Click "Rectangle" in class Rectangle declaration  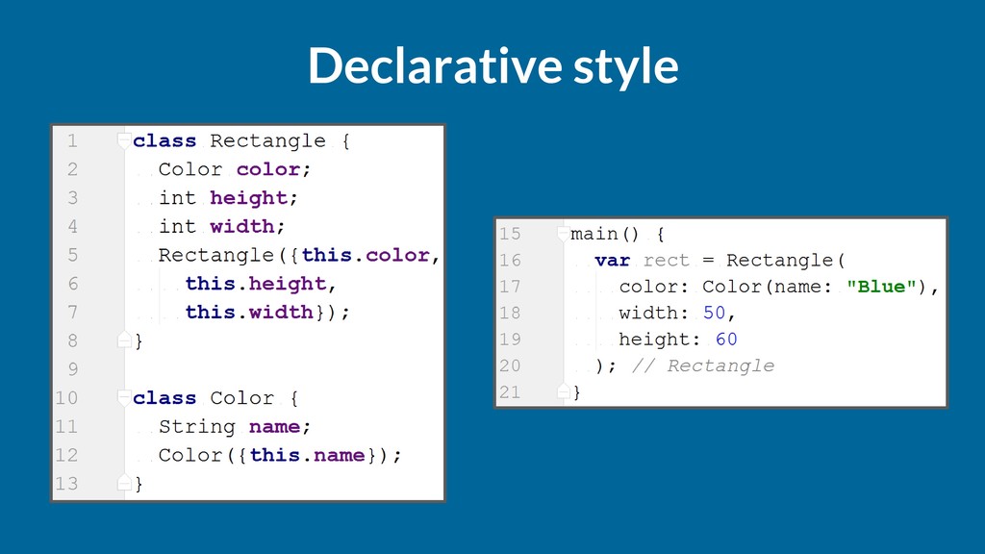pos(267,141)
